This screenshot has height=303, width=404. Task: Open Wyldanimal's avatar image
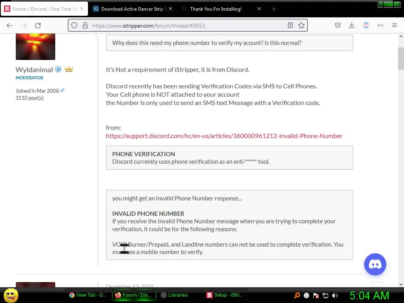[36, 47]
